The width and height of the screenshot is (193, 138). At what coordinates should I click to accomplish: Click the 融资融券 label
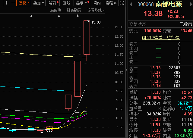pos(74,10)
